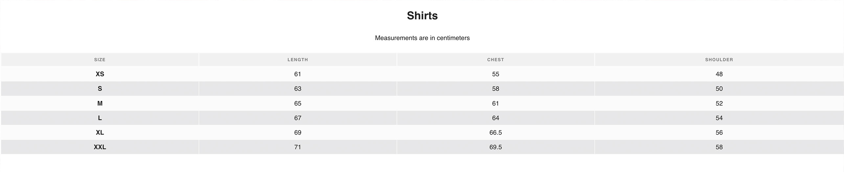
Task: Click the XXL length value 71
Action: tap(298, 147)
